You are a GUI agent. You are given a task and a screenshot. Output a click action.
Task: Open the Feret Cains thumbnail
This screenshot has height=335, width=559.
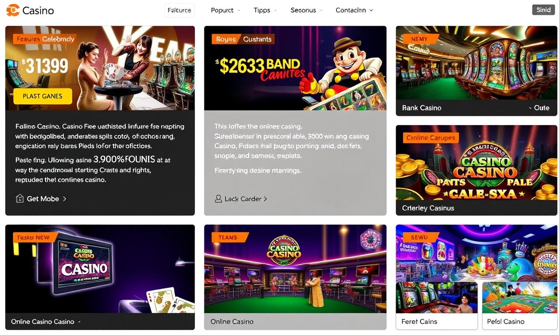[437, 305]
